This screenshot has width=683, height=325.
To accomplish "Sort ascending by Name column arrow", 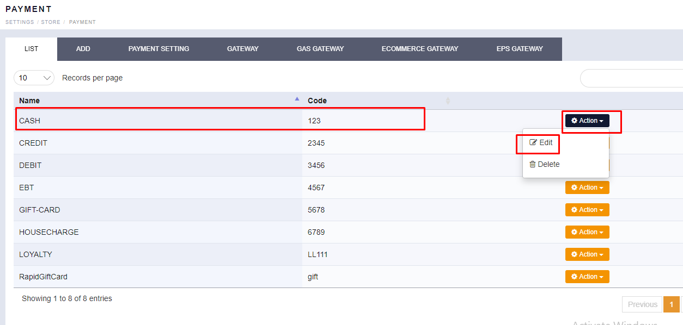I will pyautogui.click(x=297, y=99).
